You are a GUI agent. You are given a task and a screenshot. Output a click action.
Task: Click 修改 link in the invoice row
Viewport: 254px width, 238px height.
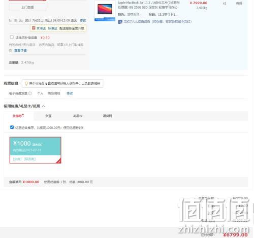point(70,93)
